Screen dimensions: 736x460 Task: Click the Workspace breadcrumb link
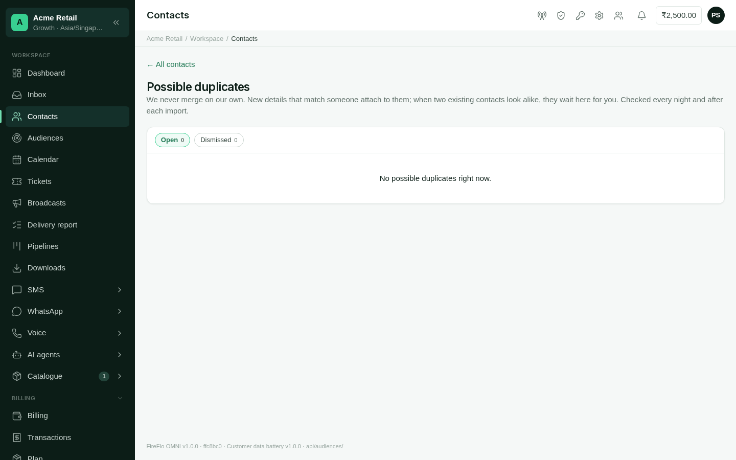[206, 39]
